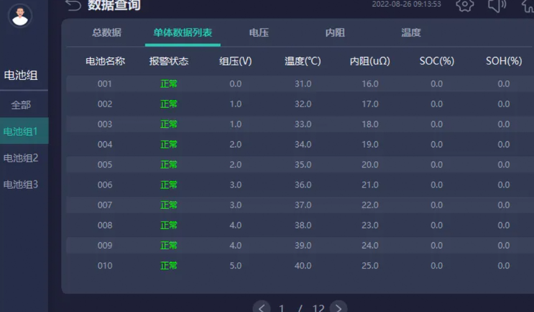Click the 电池组 sidebar heading
The height and width of the screenshot is (312, 534).
click(21, 75)
